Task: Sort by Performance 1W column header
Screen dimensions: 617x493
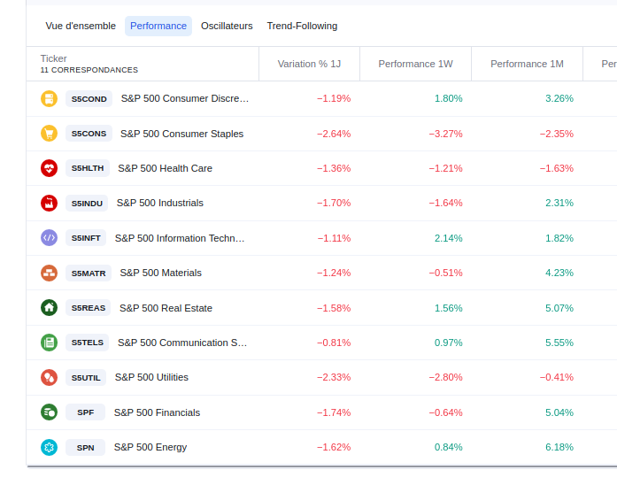Action: [415, 64]
